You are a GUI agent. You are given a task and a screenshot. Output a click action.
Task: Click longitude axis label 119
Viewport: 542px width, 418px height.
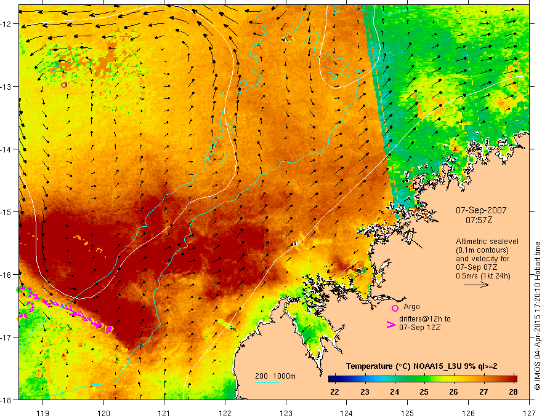coord(42,413)
